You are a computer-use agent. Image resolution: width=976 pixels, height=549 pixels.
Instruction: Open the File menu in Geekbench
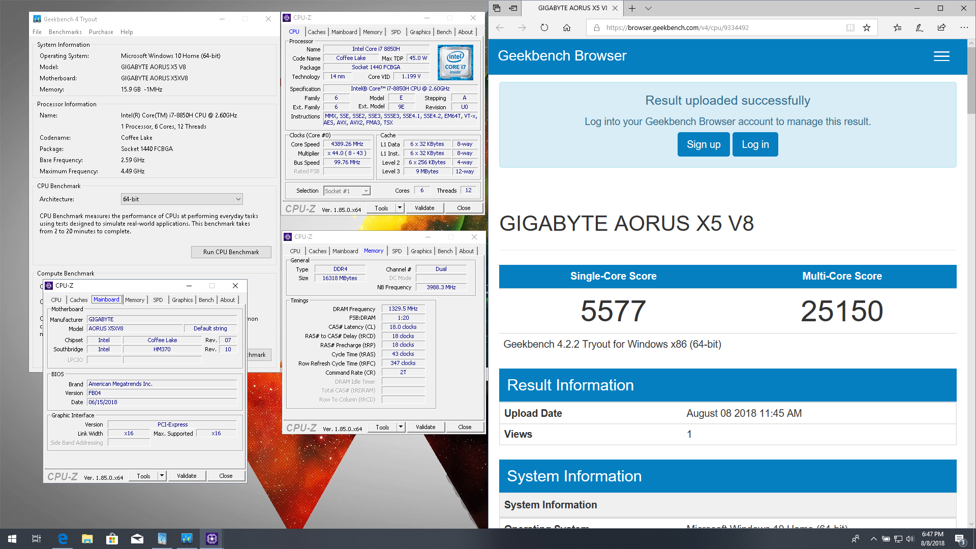37,32
